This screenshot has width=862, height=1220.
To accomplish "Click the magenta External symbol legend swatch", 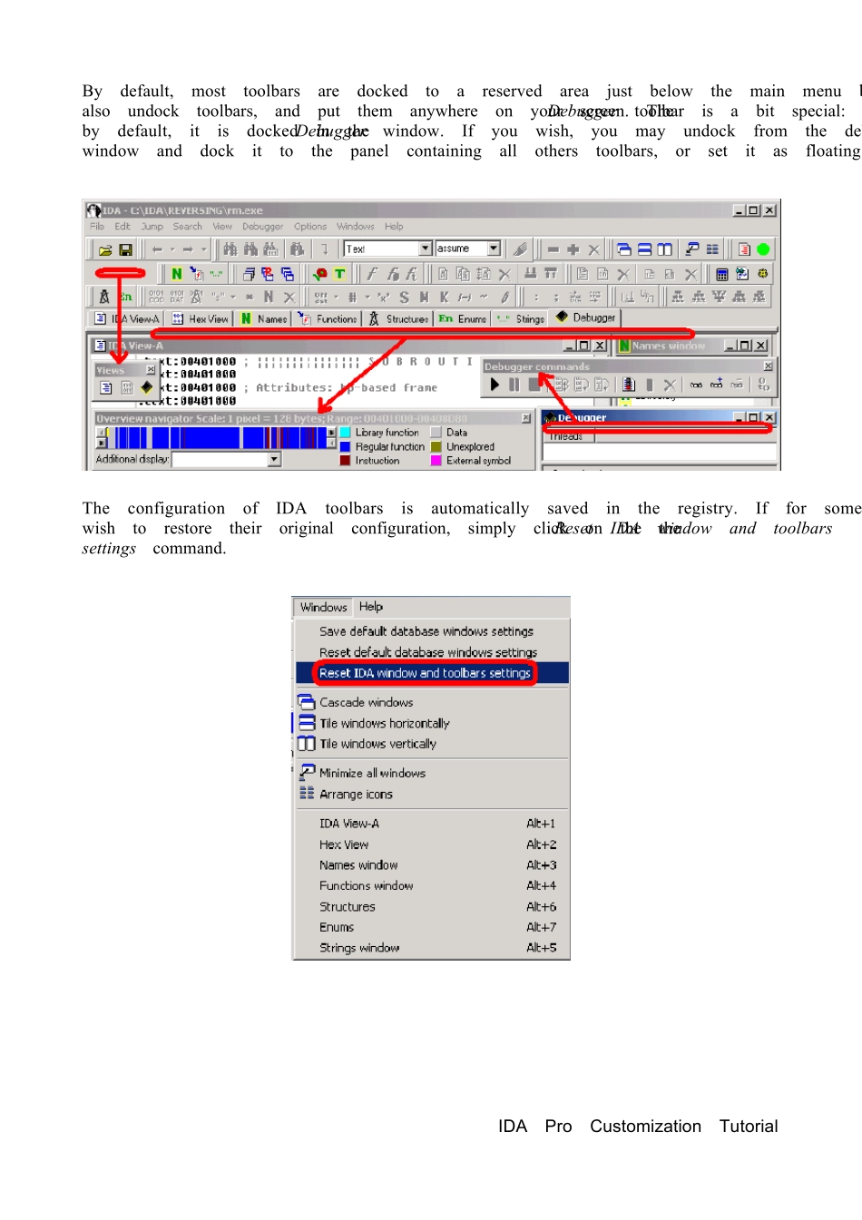I will pyautogui.click(x=436, y=461).
